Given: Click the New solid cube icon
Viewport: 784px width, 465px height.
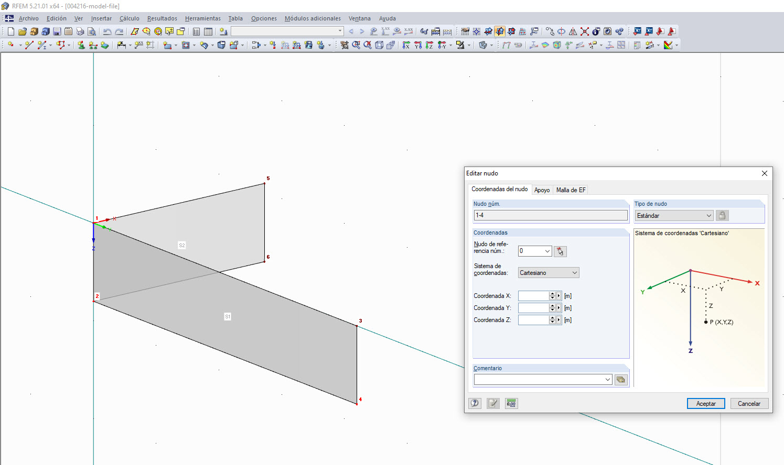Looking at the screenshot, I should pyautogui.click(x=221, y=45).
